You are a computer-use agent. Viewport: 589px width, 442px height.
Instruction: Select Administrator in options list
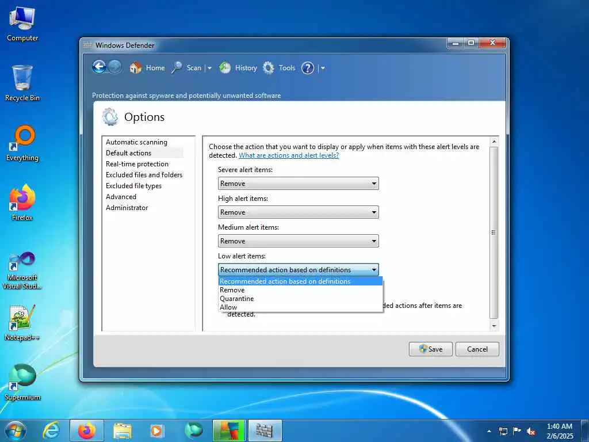pos(127,207)
